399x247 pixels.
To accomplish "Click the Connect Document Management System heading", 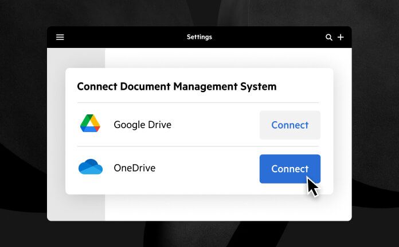I will pos(177,86).
